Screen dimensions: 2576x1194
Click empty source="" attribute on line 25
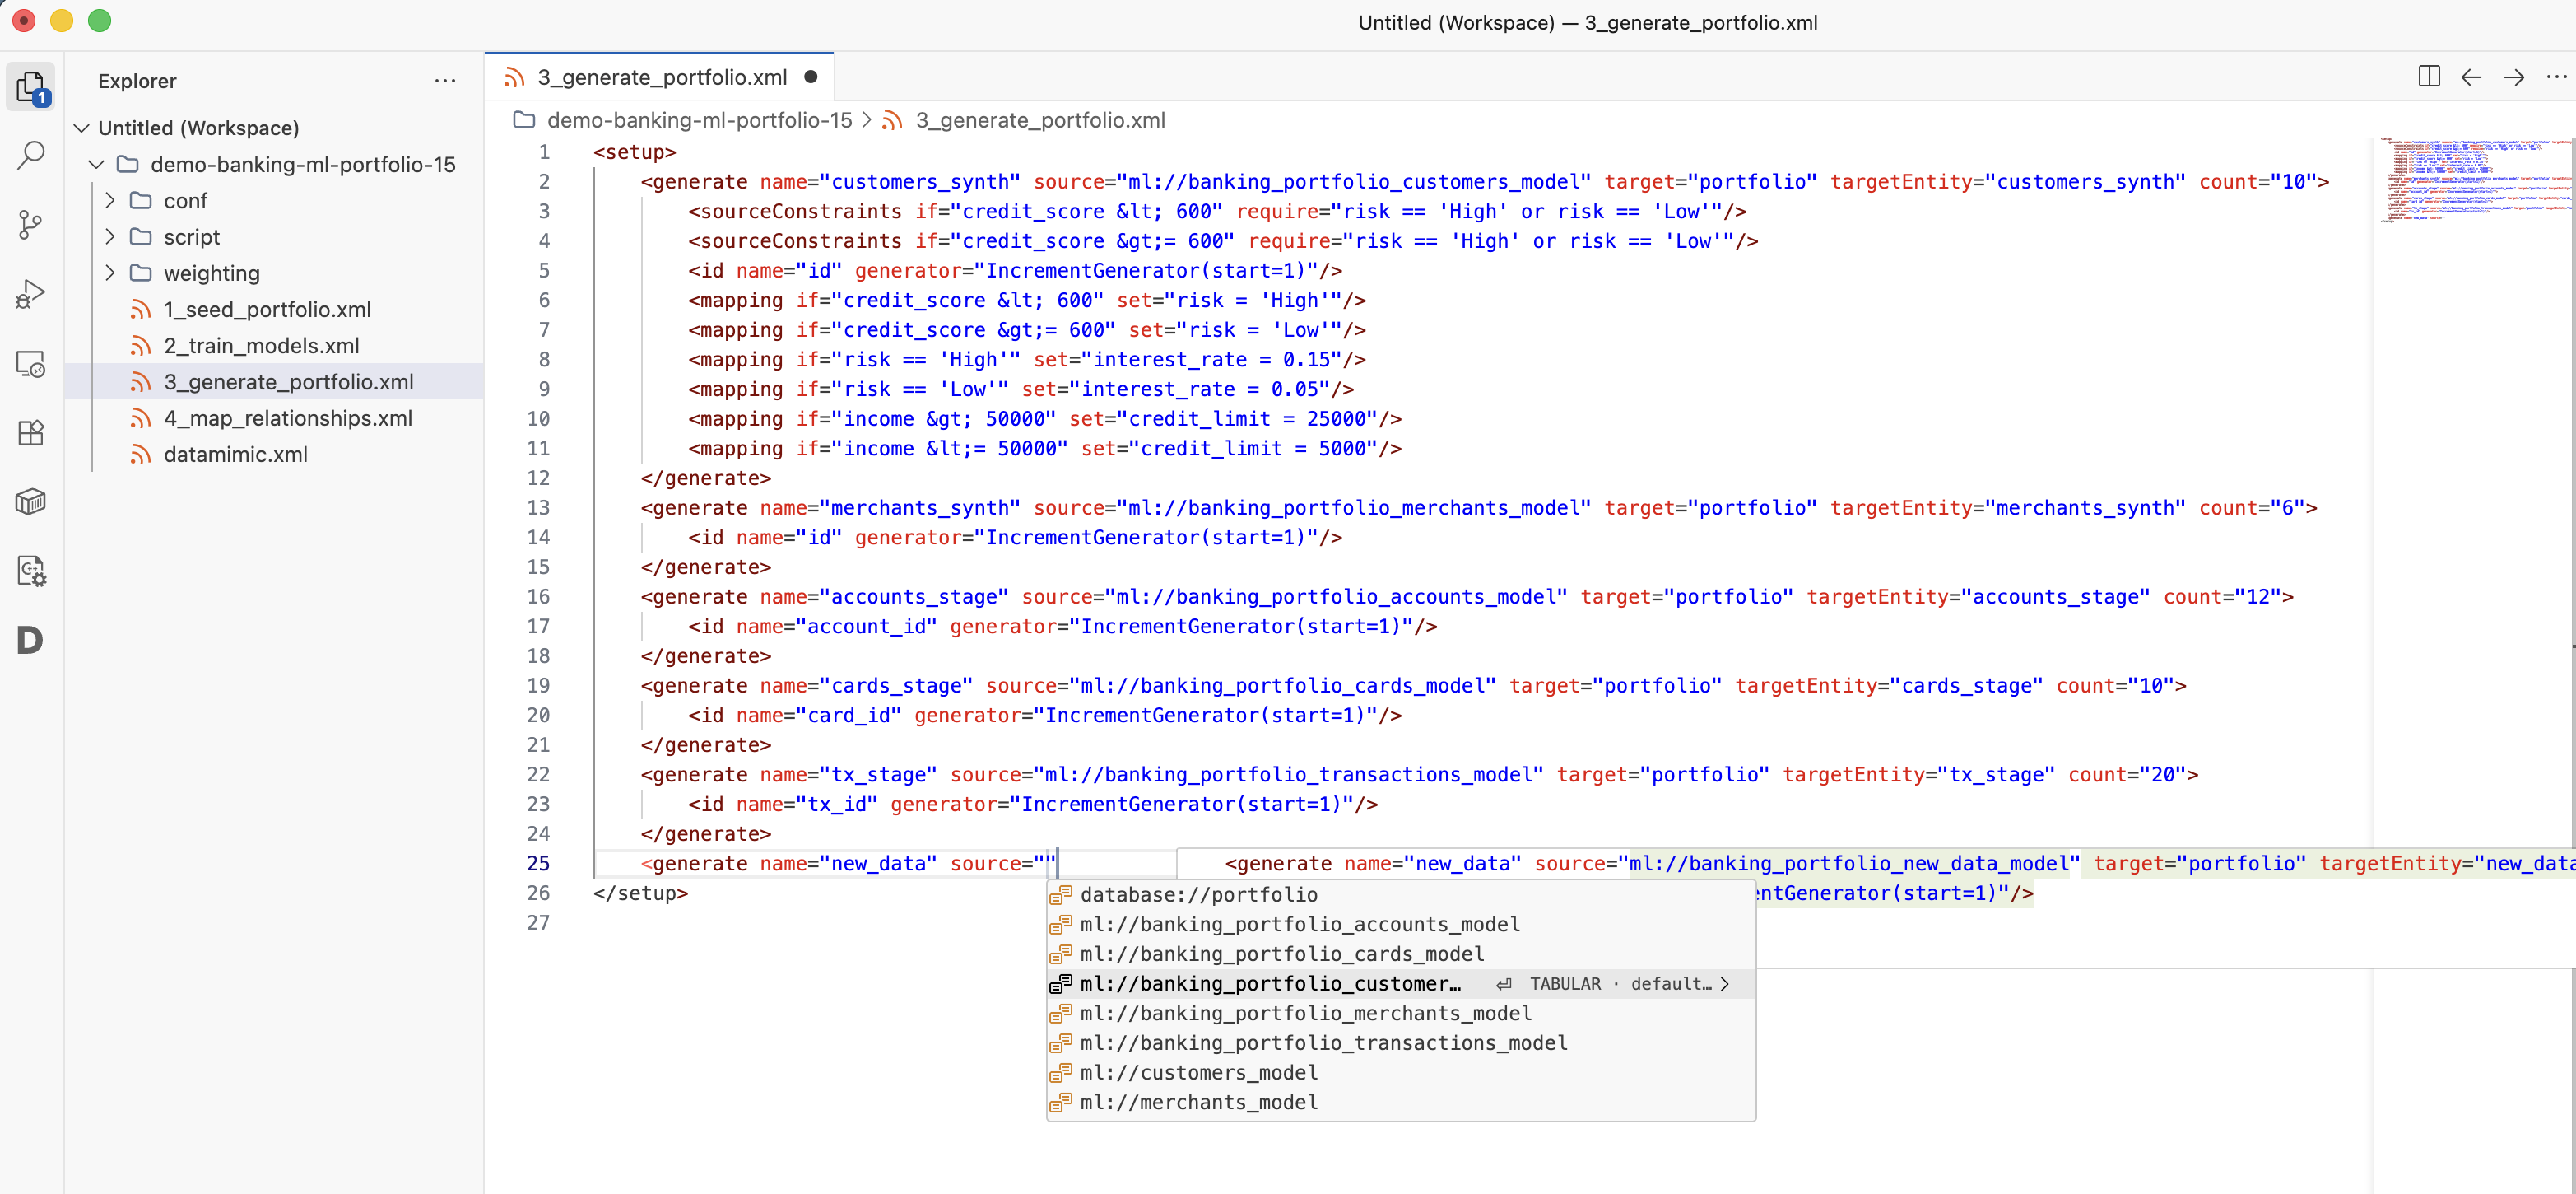(1002, 864)
